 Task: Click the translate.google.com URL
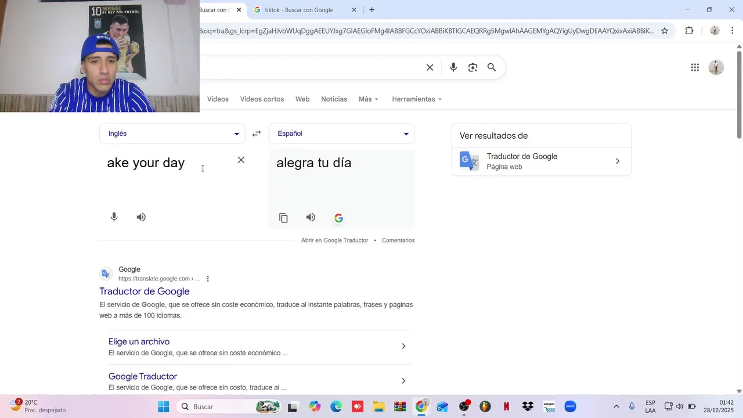point(158,279)
